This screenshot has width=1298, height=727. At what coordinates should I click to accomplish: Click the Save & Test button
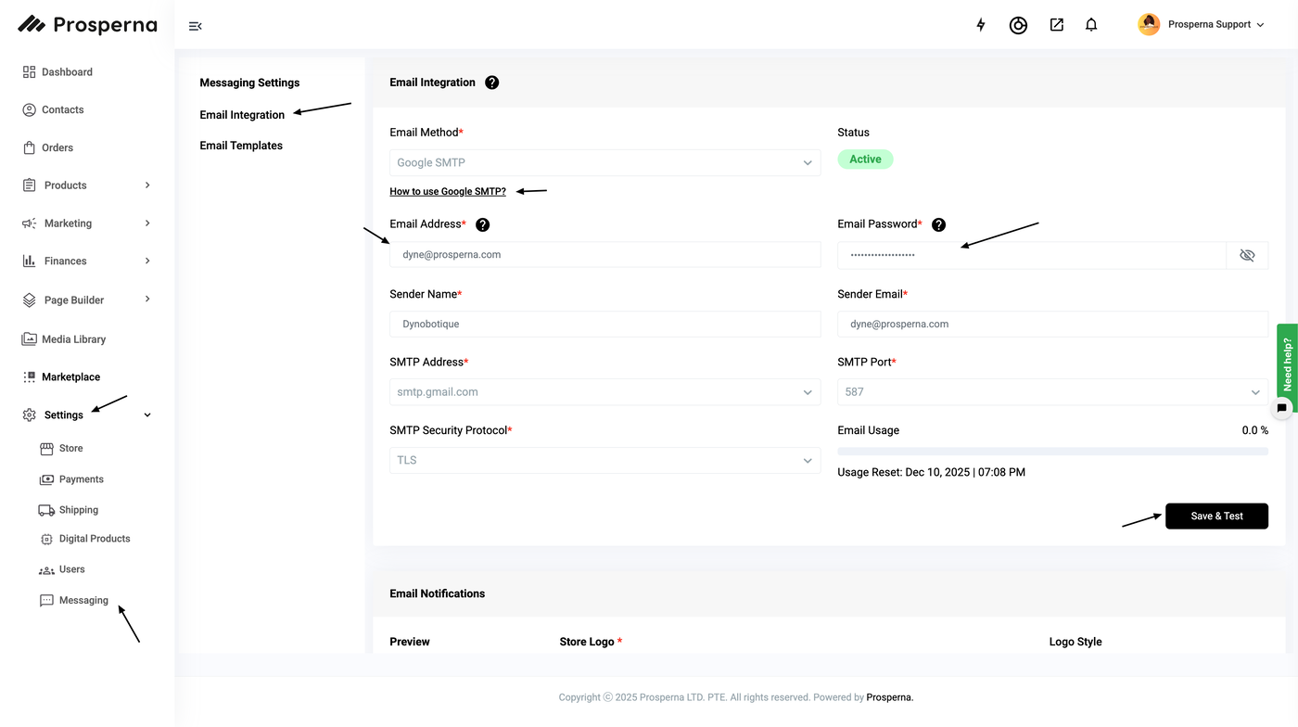pos(1216,516)
